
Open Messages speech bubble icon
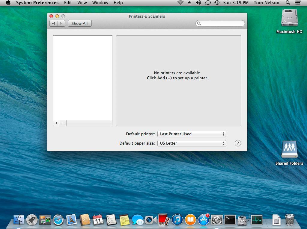point(138,220)
